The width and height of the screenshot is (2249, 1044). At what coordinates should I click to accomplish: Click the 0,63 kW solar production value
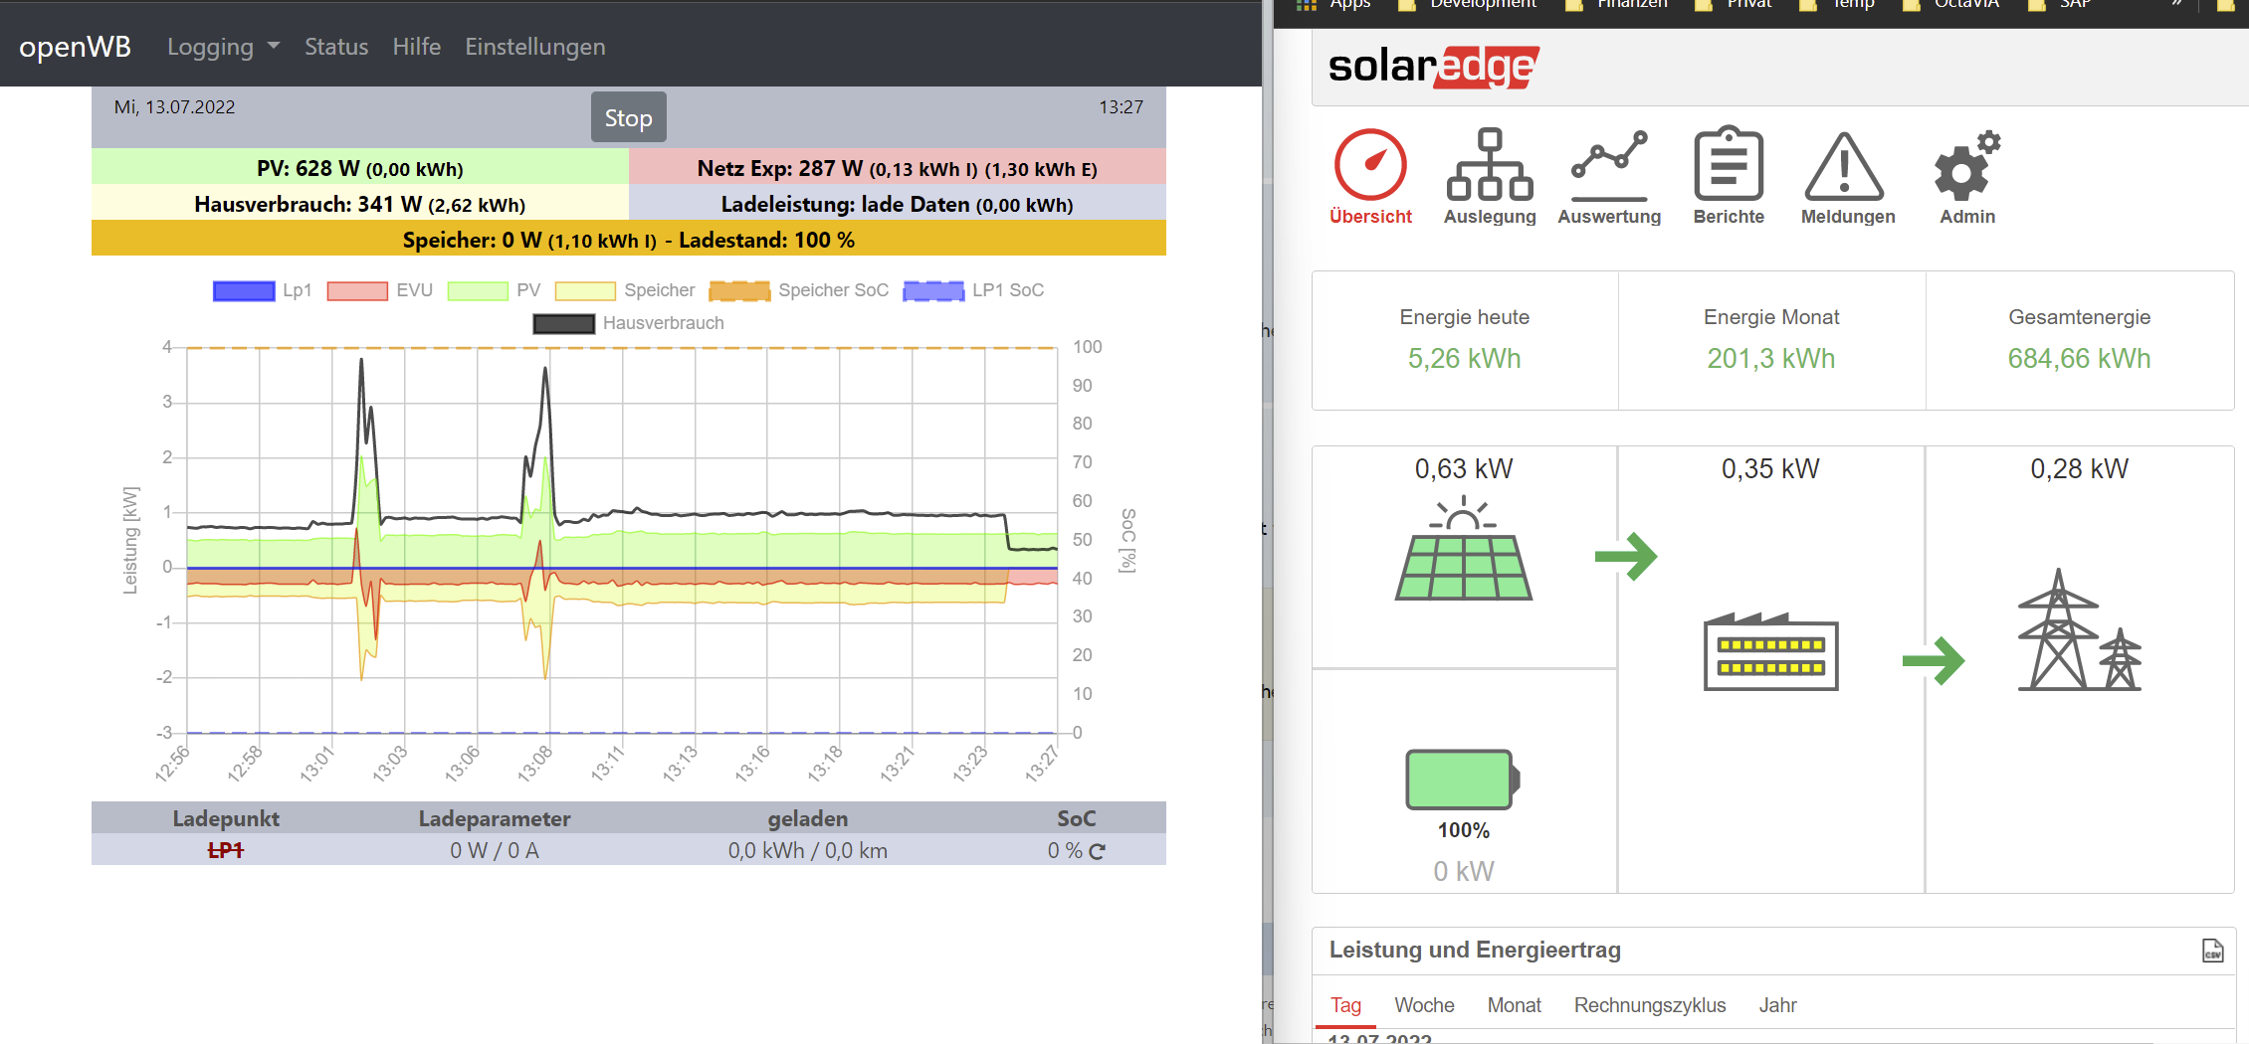click(x=1464, y=468)
